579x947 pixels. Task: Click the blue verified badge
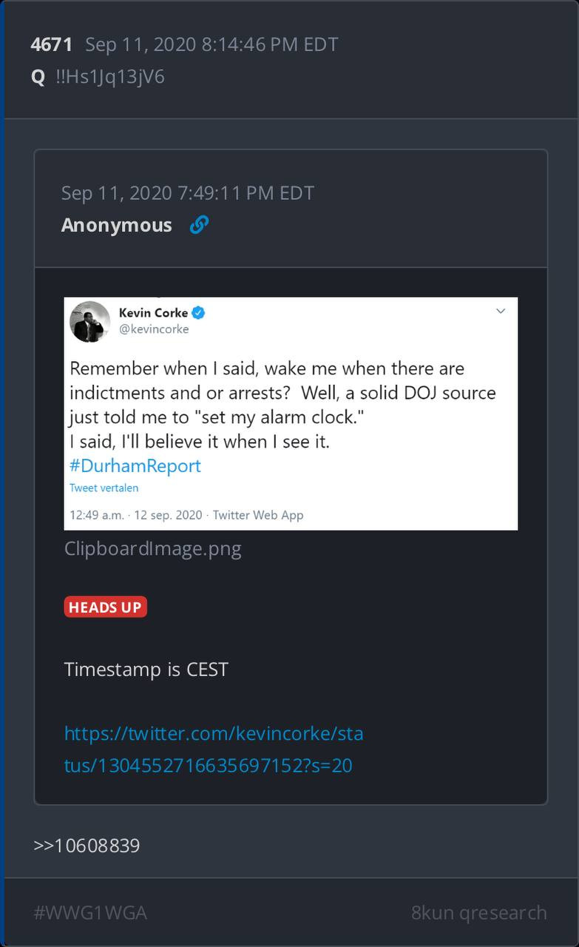click(198, 313)
